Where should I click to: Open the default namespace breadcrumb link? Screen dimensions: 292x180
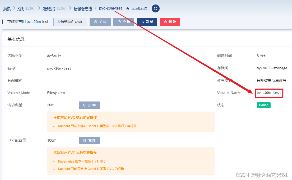(49, 8)
